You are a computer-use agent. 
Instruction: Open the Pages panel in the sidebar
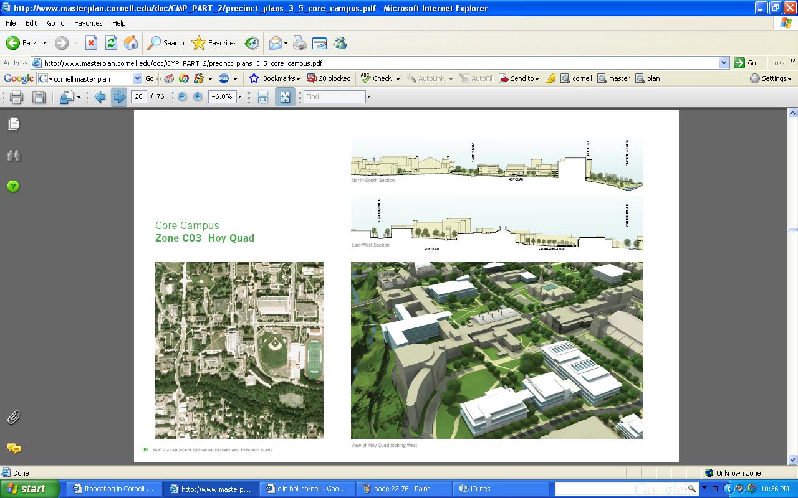[x=14, y=125]
